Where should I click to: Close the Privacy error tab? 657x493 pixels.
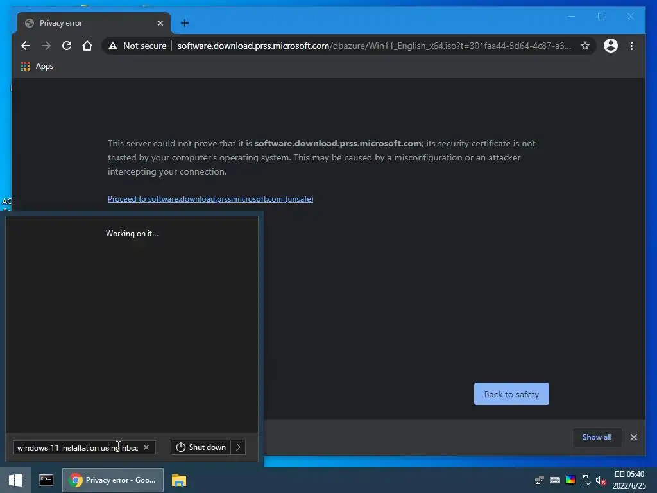[x=160, y=23]
